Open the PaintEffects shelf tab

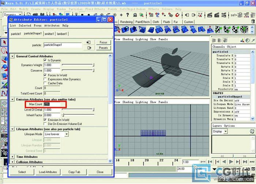(x=143, y=22)
